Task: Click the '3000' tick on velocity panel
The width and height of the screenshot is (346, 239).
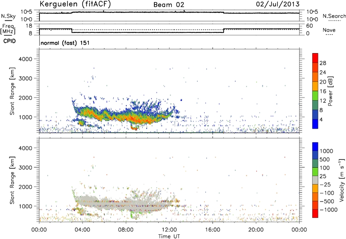Action: coord(25,167)
